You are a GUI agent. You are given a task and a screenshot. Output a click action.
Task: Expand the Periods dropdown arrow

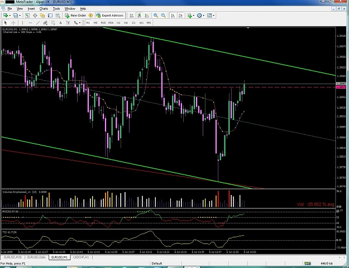coord(203,16)
